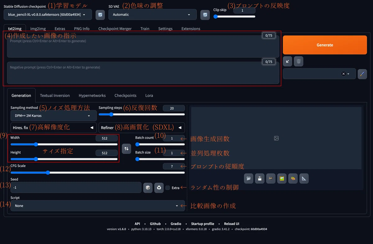Switch to the img2img tab

(x=38, y=29)
